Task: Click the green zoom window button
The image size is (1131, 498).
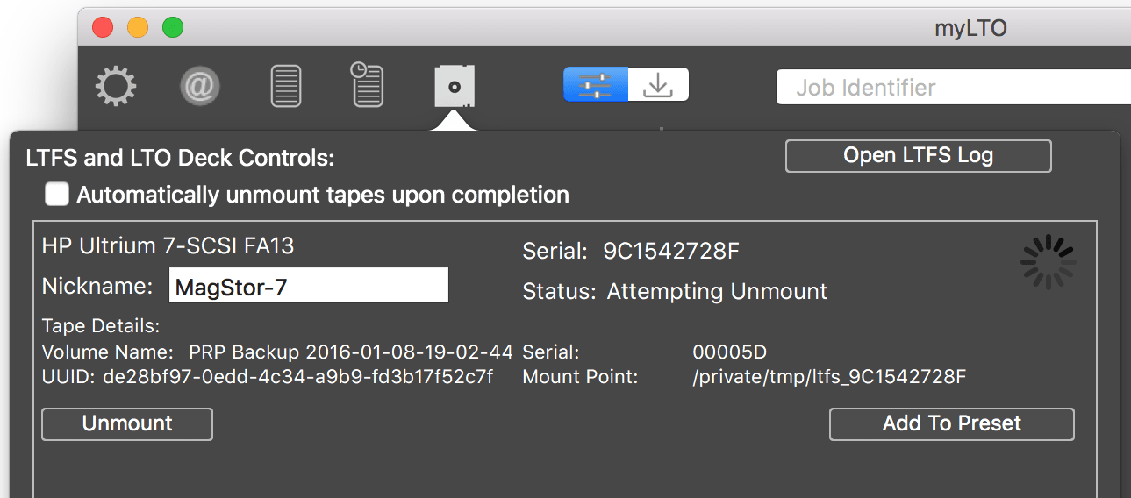Action: click(x=173, y=27)
